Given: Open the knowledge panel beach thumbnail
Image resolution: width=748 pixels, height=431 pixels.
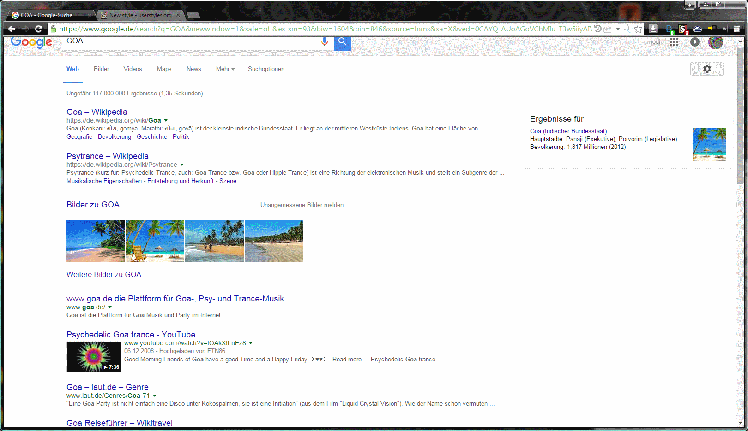Looking at the screenshot, I should coord(709,144).
